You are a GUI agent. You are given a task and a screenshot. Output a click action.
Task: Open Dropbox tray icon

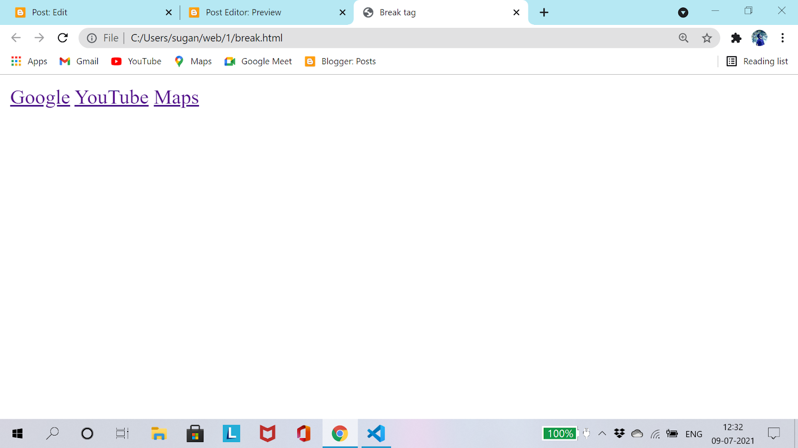tap(619, 434)
